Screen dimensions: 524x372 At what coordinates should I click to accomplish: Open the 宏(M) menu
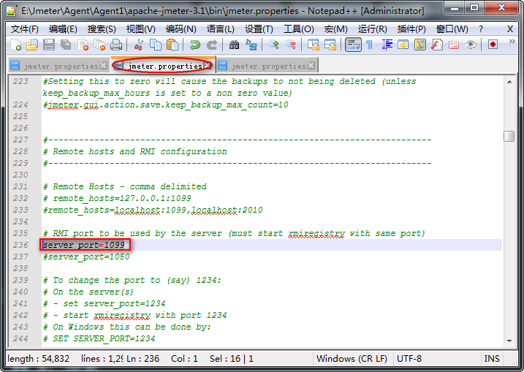click(336, 29)
